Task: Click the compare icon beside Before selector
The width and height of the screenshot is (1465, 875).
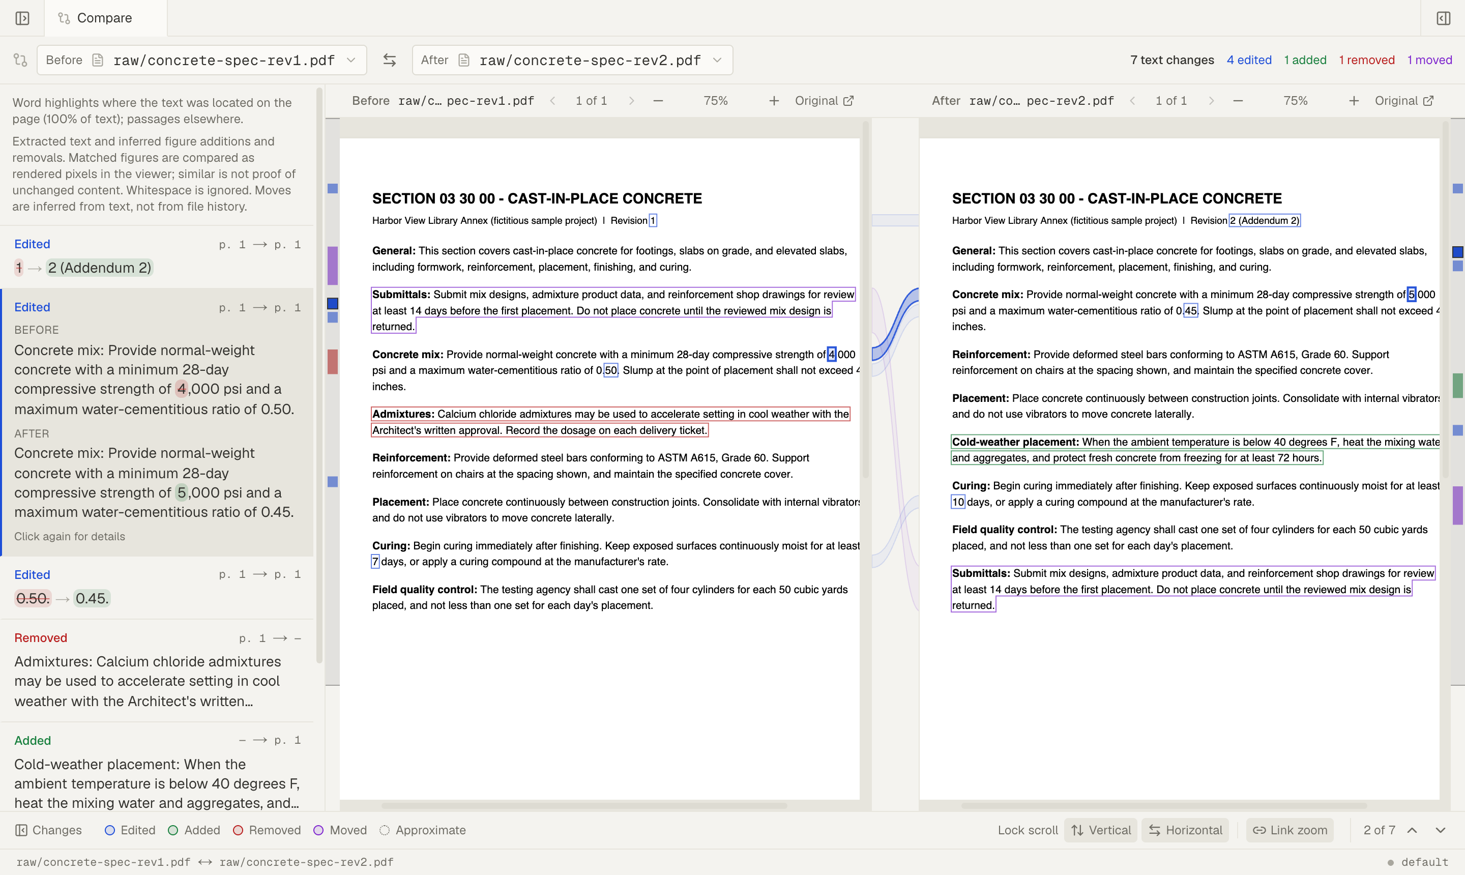Action: pos(20,60)
